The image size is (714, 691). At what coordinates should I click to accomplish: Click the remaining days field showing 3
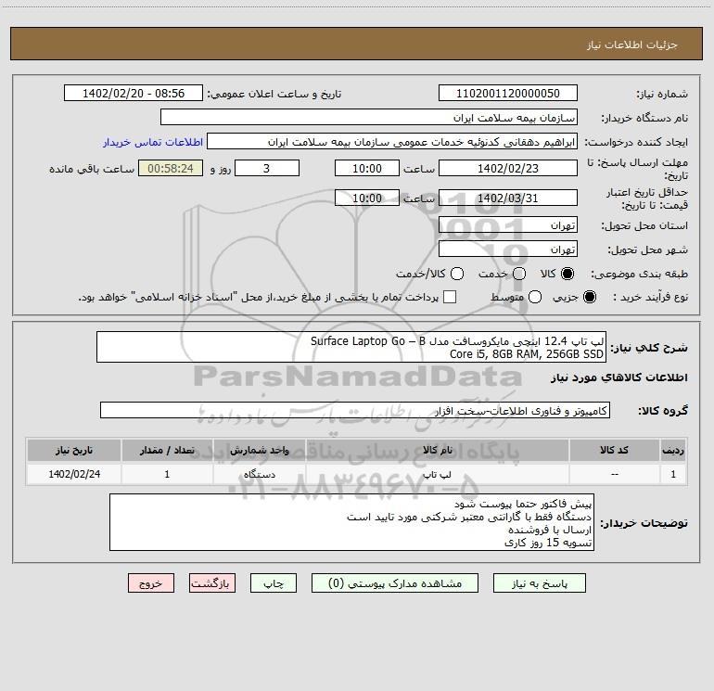[x=267, y=168]
